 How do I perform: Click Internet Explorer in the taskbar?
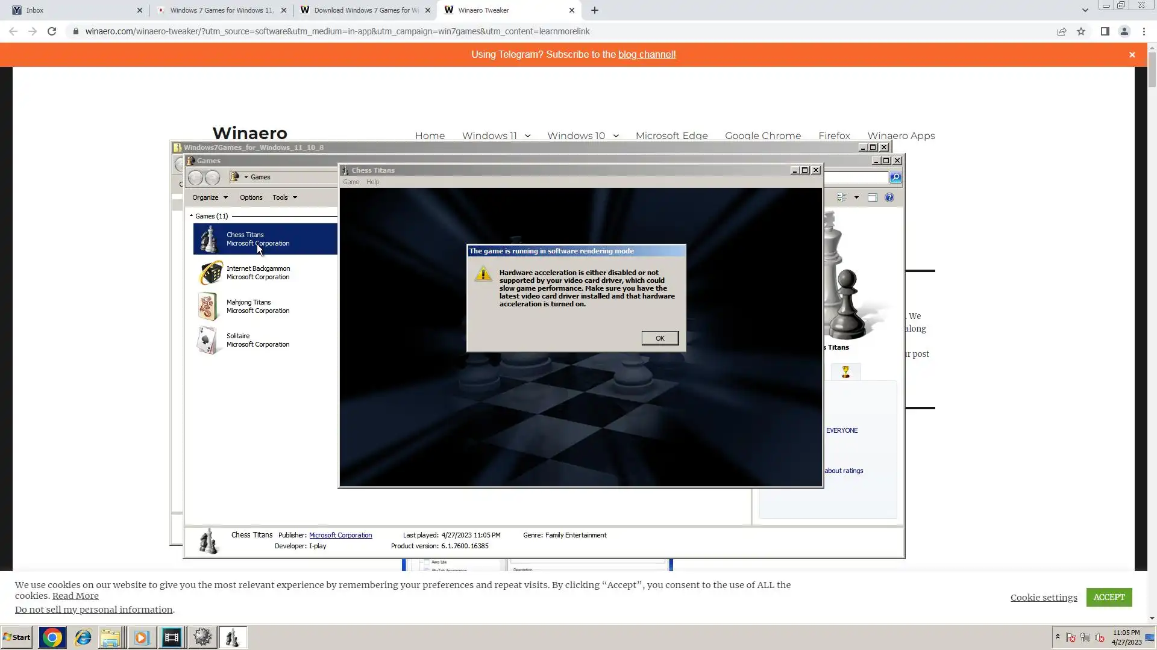point(83,637)
